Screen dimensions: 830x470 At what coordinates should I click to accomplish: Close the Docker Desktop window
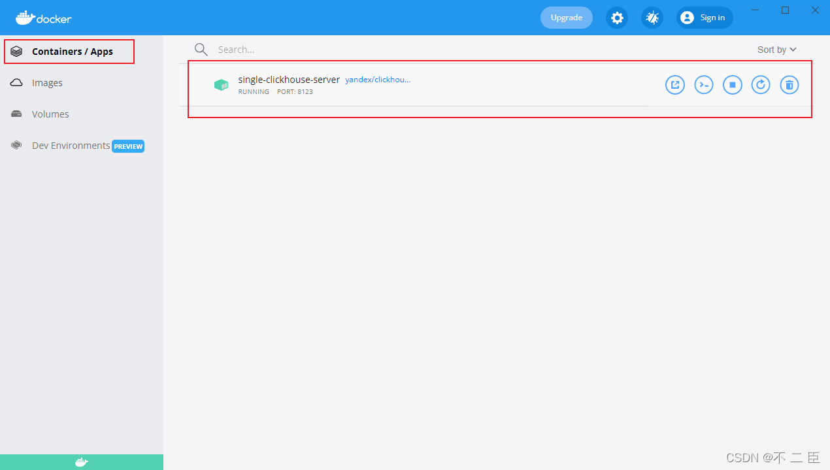(816, 10)
